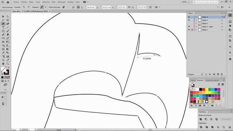The width and height of the screenshot is (233, 131).
Task: Show hidden layer Calque 2
Action: 189,23
